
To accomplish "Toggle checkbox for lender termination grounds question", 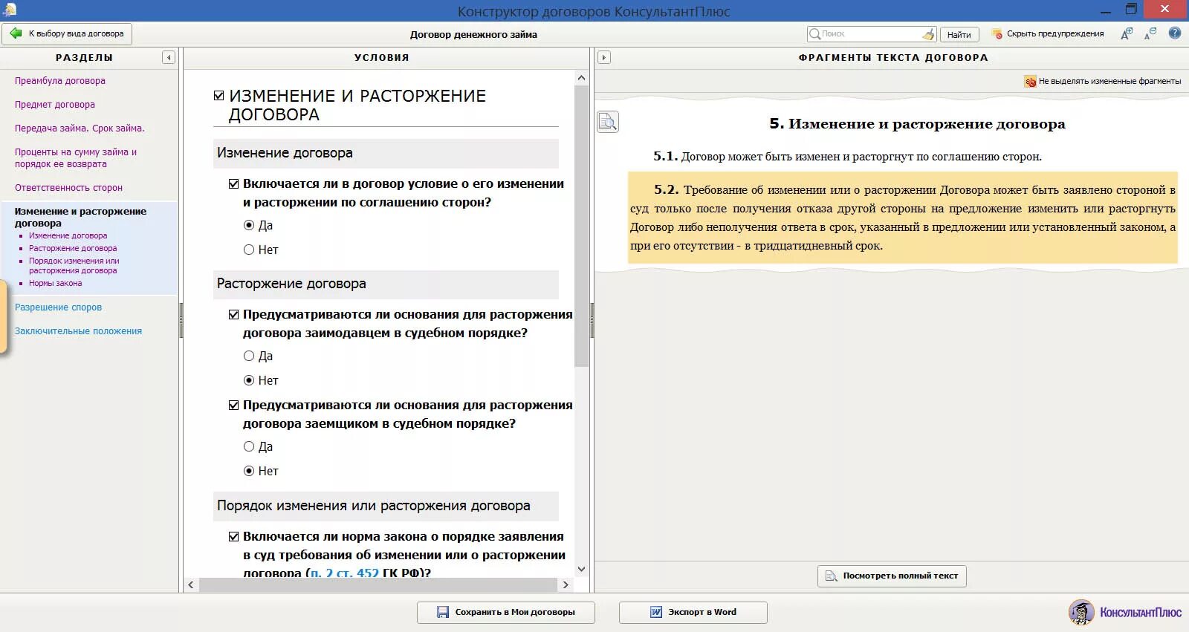I will [234, 315].
